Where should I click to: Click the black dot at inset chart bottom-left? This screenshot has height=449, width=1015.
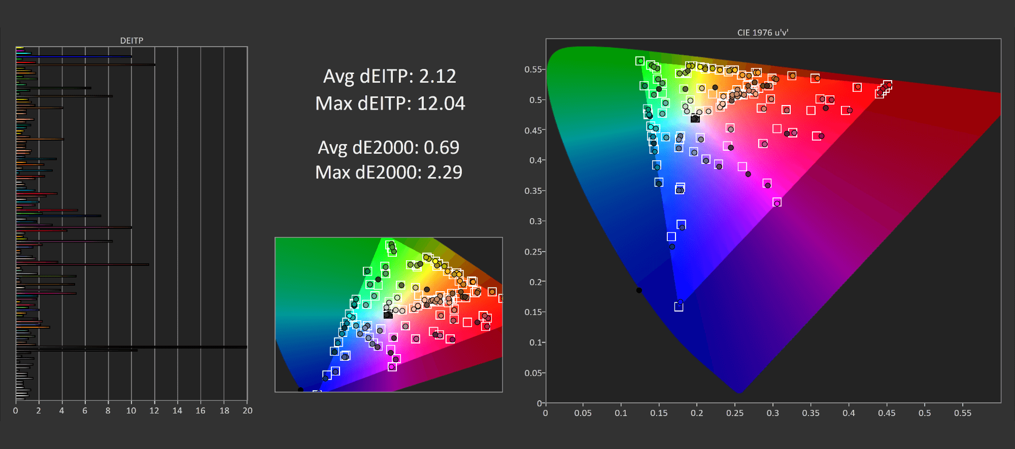coord(300,390)
